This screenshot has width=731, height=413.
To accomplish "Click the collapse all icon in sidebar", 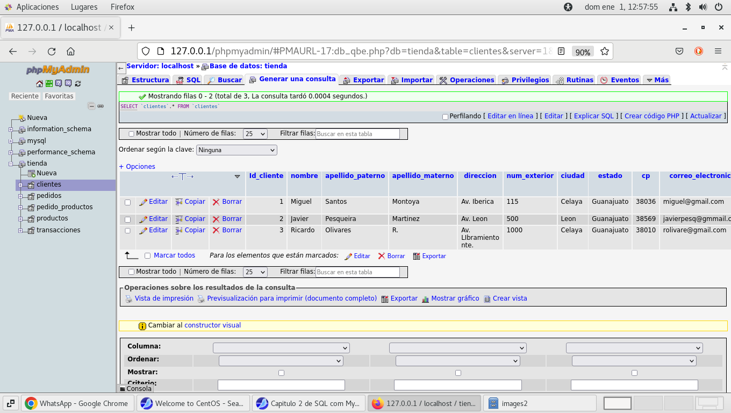I will point(91,106).
